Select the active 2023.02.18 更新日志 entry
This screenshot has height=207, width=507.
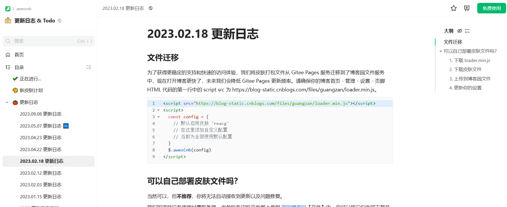(x=48, y=161)
